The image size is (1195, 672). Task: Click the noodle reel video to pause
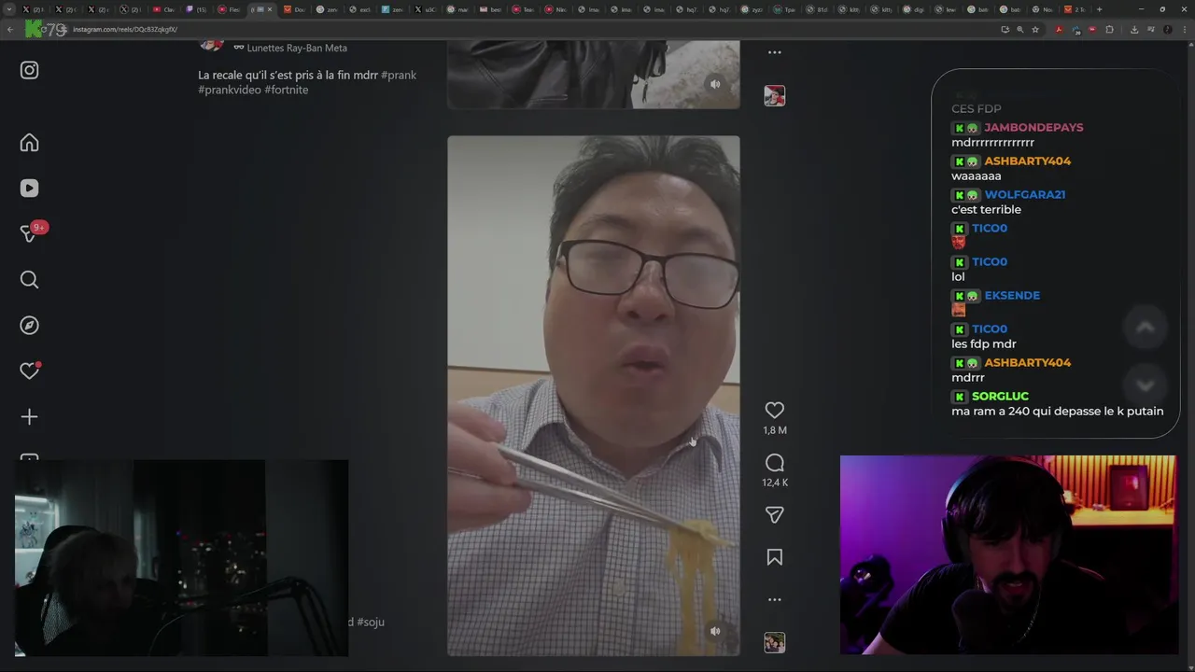[594, 396]
